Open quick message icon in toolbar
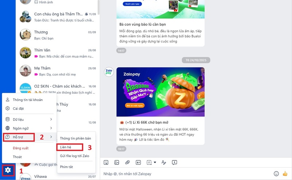Image resolution: width=292 pixels, height=180 pixels. (x=174, y=163)
